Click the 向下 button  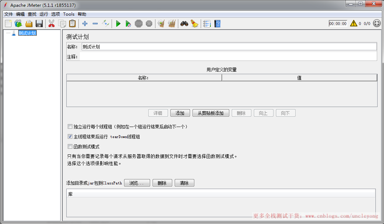tap(286, 113)
